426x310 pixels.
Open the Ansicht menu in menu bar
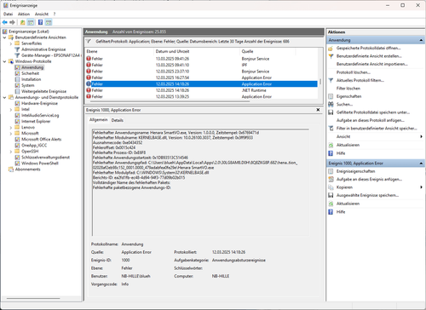(42, 14)
